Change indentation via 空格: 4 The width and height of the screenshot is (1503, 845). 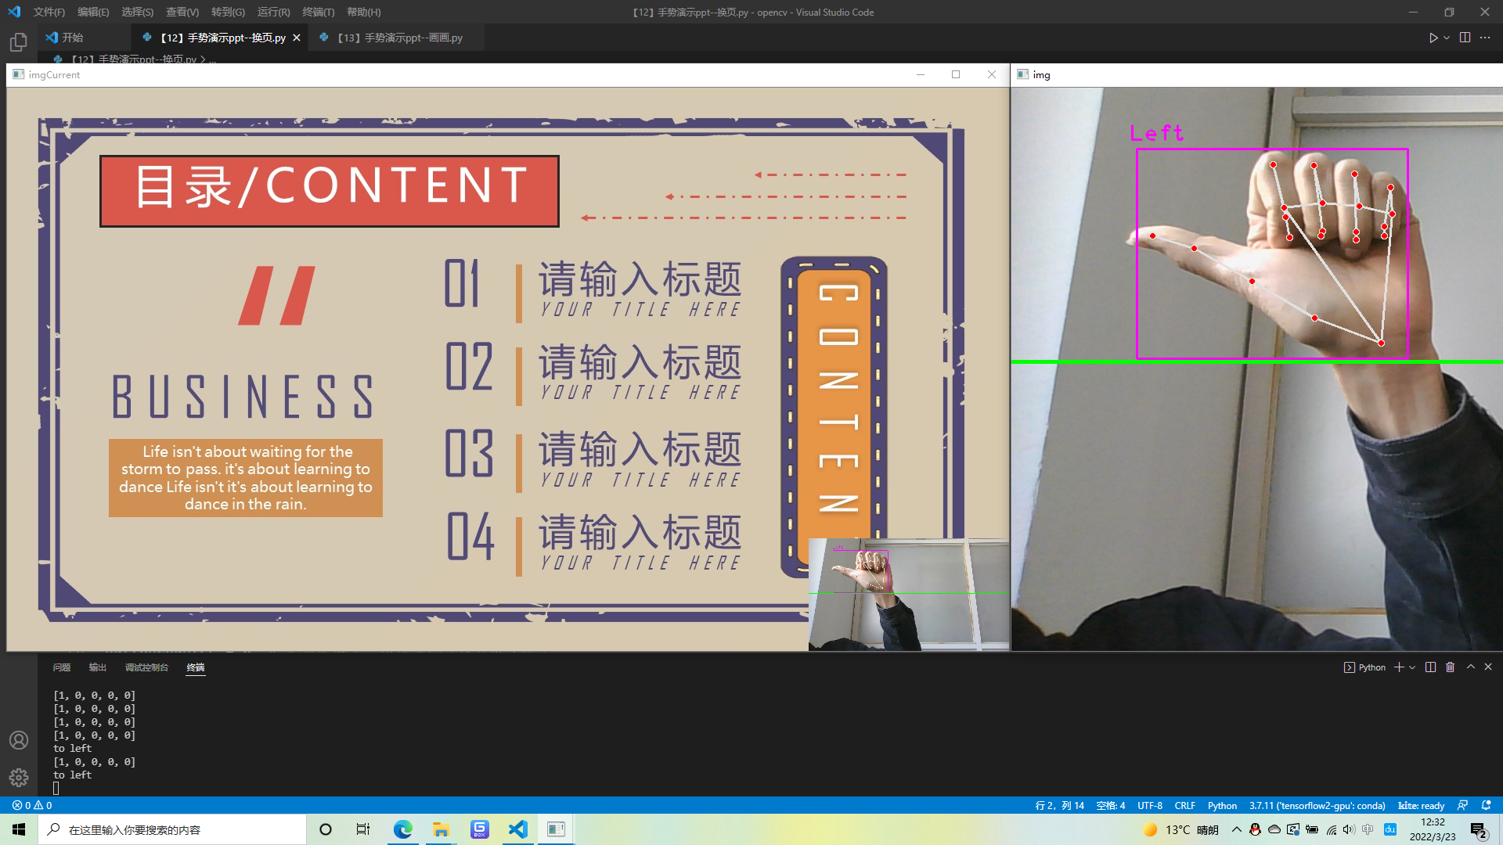(1110, 805)
